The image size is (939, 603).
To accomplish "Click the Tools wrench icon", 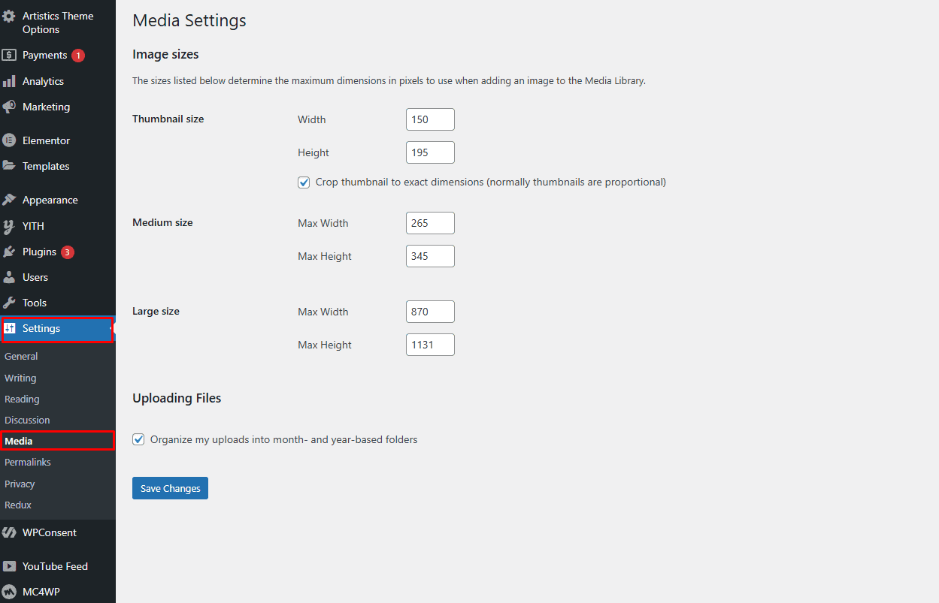I will [x=9, y=303].
